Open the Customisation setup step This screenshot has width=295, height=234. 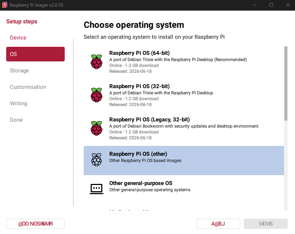[x=28, y=87]
